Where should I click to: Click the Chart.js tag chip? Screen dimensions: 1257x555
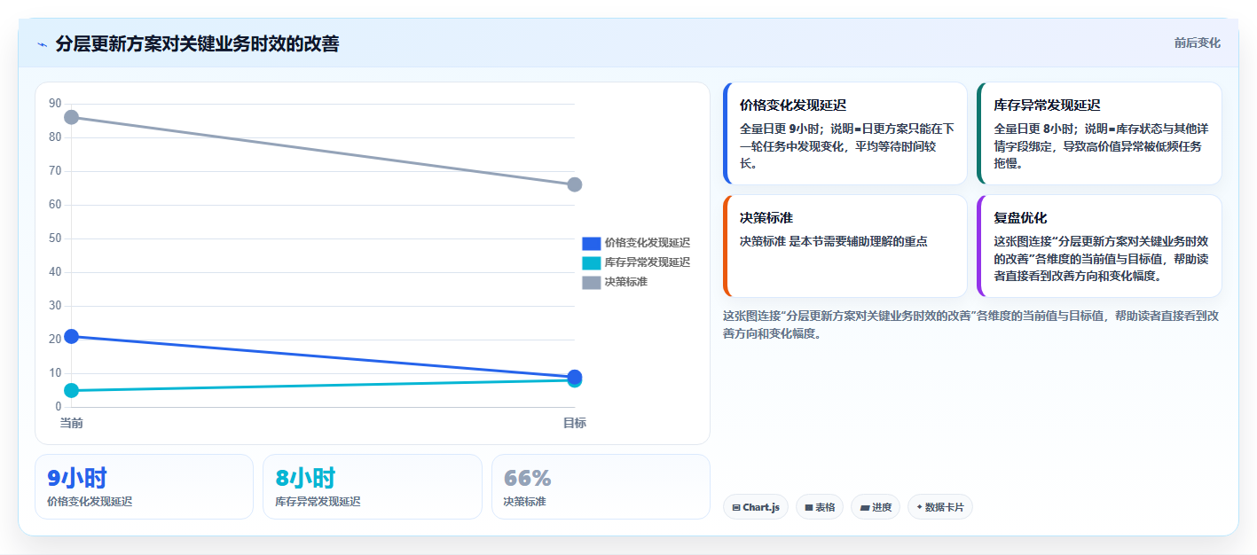[756, 507]
